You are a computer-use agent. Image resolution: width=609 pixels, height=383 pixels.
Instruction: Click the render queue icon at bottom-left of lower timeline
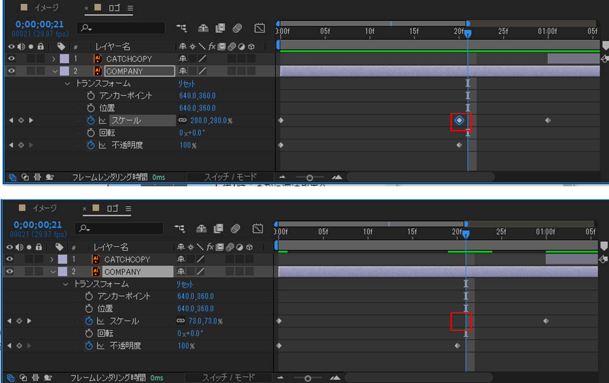[47, 378]
